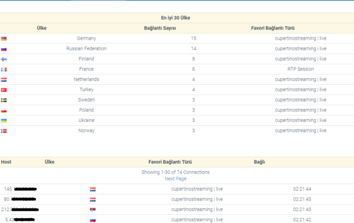
Task: Select the Finland country name
Action: [x=86, y=59]
